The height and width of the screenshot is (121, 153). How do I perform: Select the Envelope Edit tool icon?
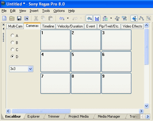pyautogui.click(x=141, y=18)
